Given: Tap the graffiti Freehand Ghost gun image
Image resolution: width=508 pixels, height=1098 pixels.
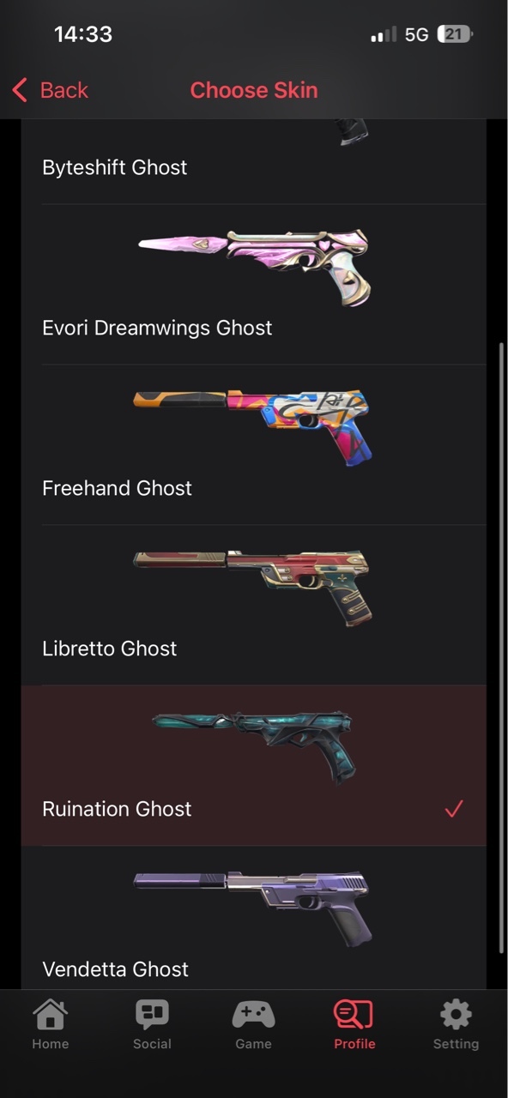Looking at the screenshot, I should (253, 425).
